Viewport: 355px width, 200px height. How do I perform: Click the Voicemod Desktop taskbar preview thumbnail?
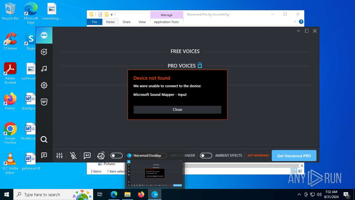[155, 173]
